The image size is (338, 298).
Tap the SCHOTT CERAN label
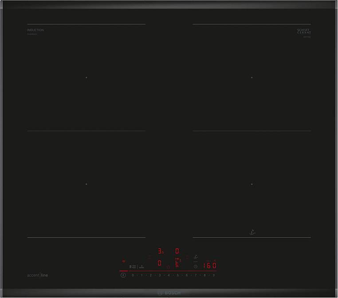pyautogui.click(x=304, y=31)
